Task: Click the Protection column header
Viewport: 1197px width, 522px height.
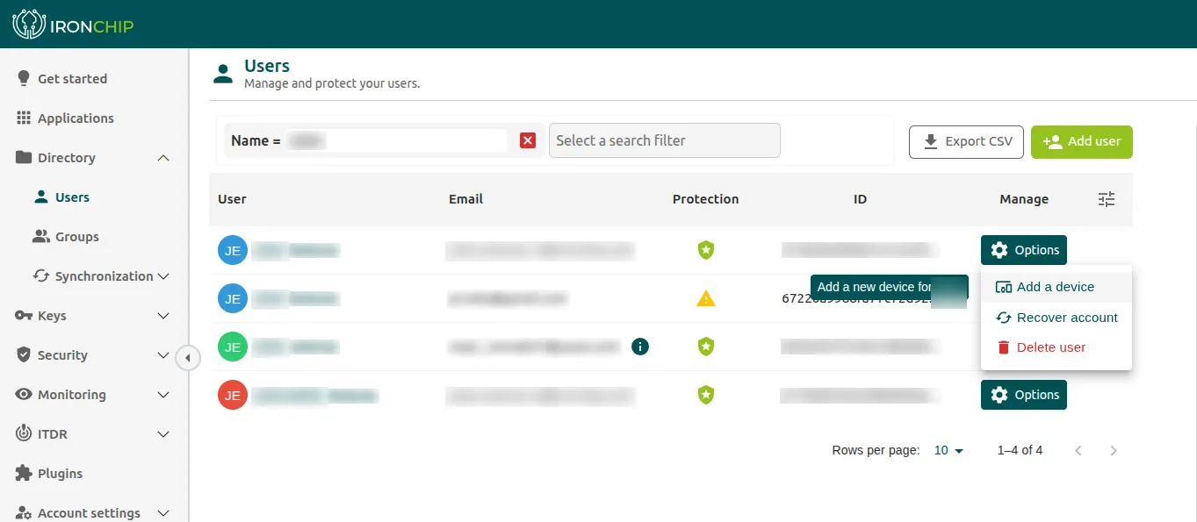Action: pyautogui.click(x=706, y=199)
